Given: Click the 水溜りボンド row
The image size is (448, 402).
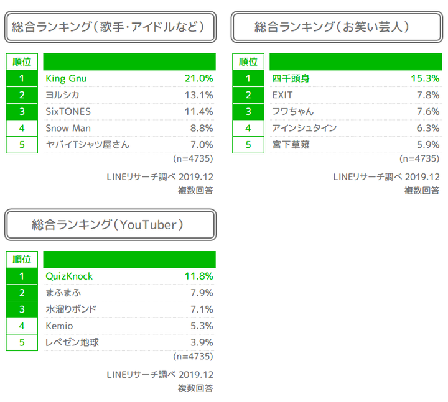Looking at the screenshot, I should 71,309.
